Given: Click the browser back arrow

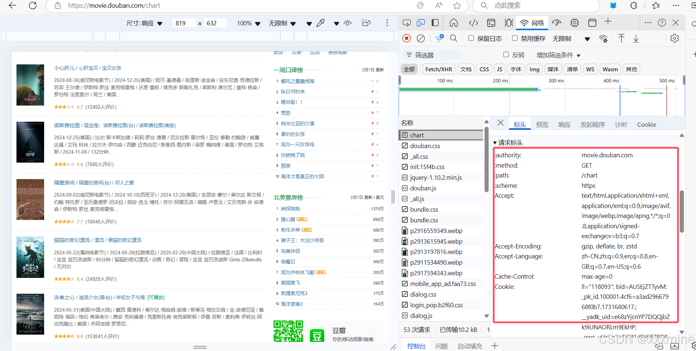Looking at the screenshot, I should pyautogui.click(x=13, y=6).
